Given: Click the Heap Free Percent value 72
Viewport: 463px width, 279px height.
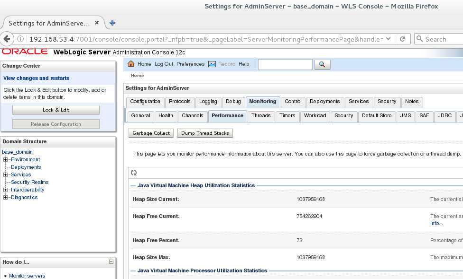Looking at the screenshot, I should tap(299, 240).
